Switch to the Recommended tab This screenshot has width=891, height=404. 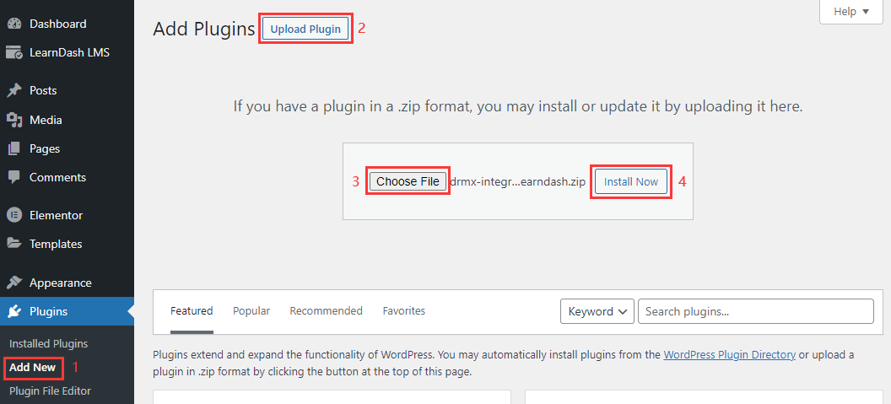tap(326, 311)
